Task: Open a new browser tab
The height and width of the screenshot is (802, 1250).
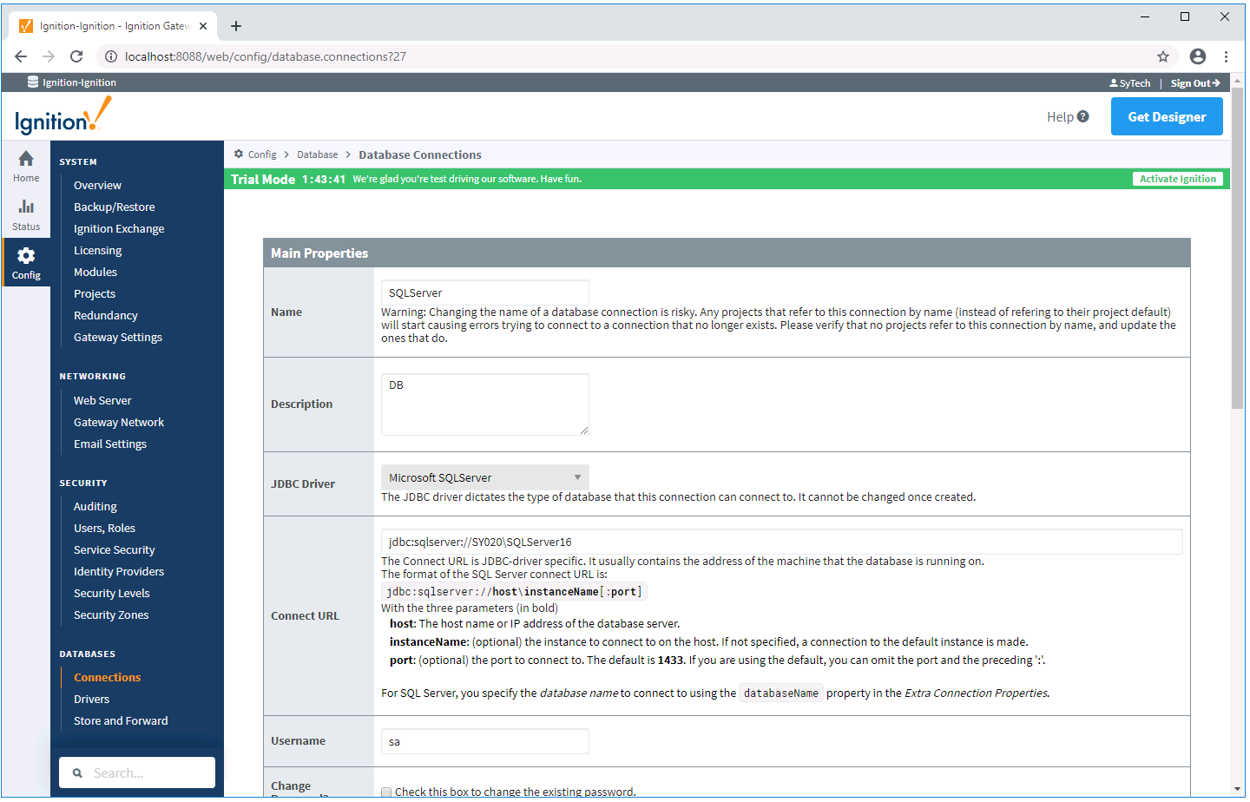Action: point(236,26)
